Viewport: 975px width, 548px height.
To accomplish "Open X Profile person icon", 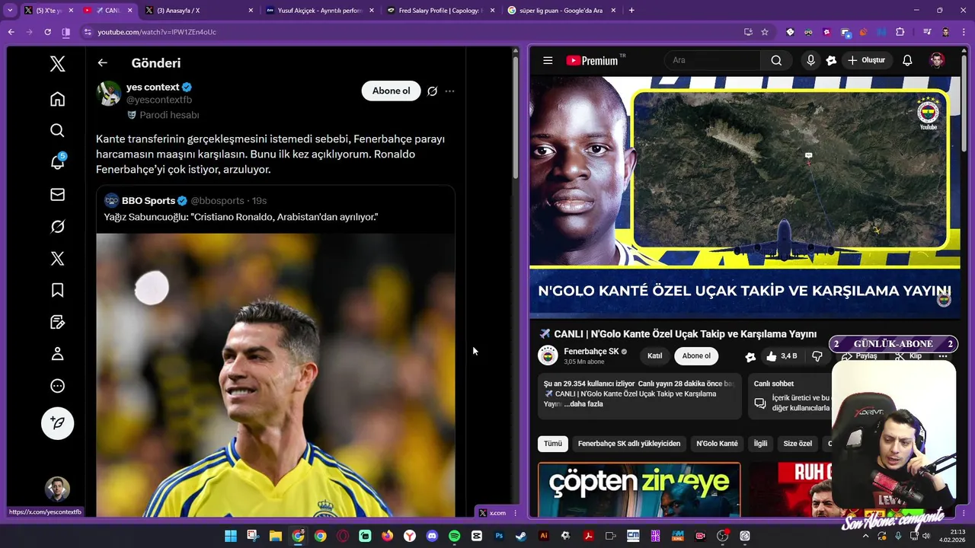I will click(57, 354).
